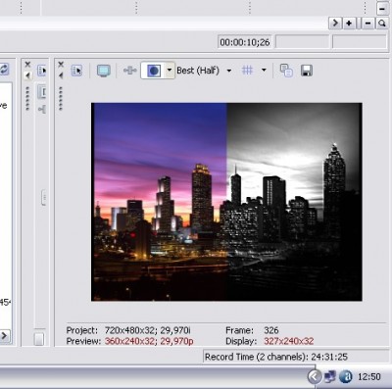Click timeline scroll right arrow button
Viewport: 392px width, 389px height.
[x=335, y=24]
